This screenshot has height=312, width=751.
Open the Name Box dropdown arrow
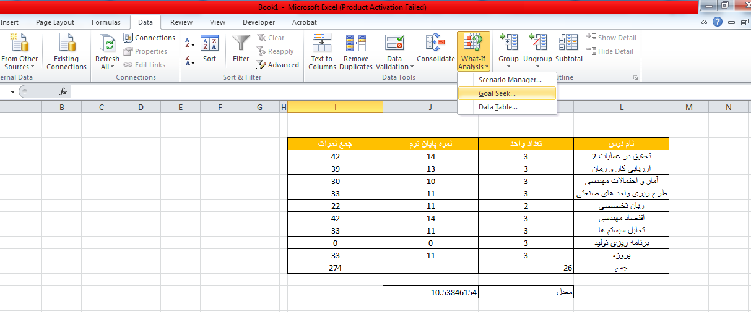(14, 91)
